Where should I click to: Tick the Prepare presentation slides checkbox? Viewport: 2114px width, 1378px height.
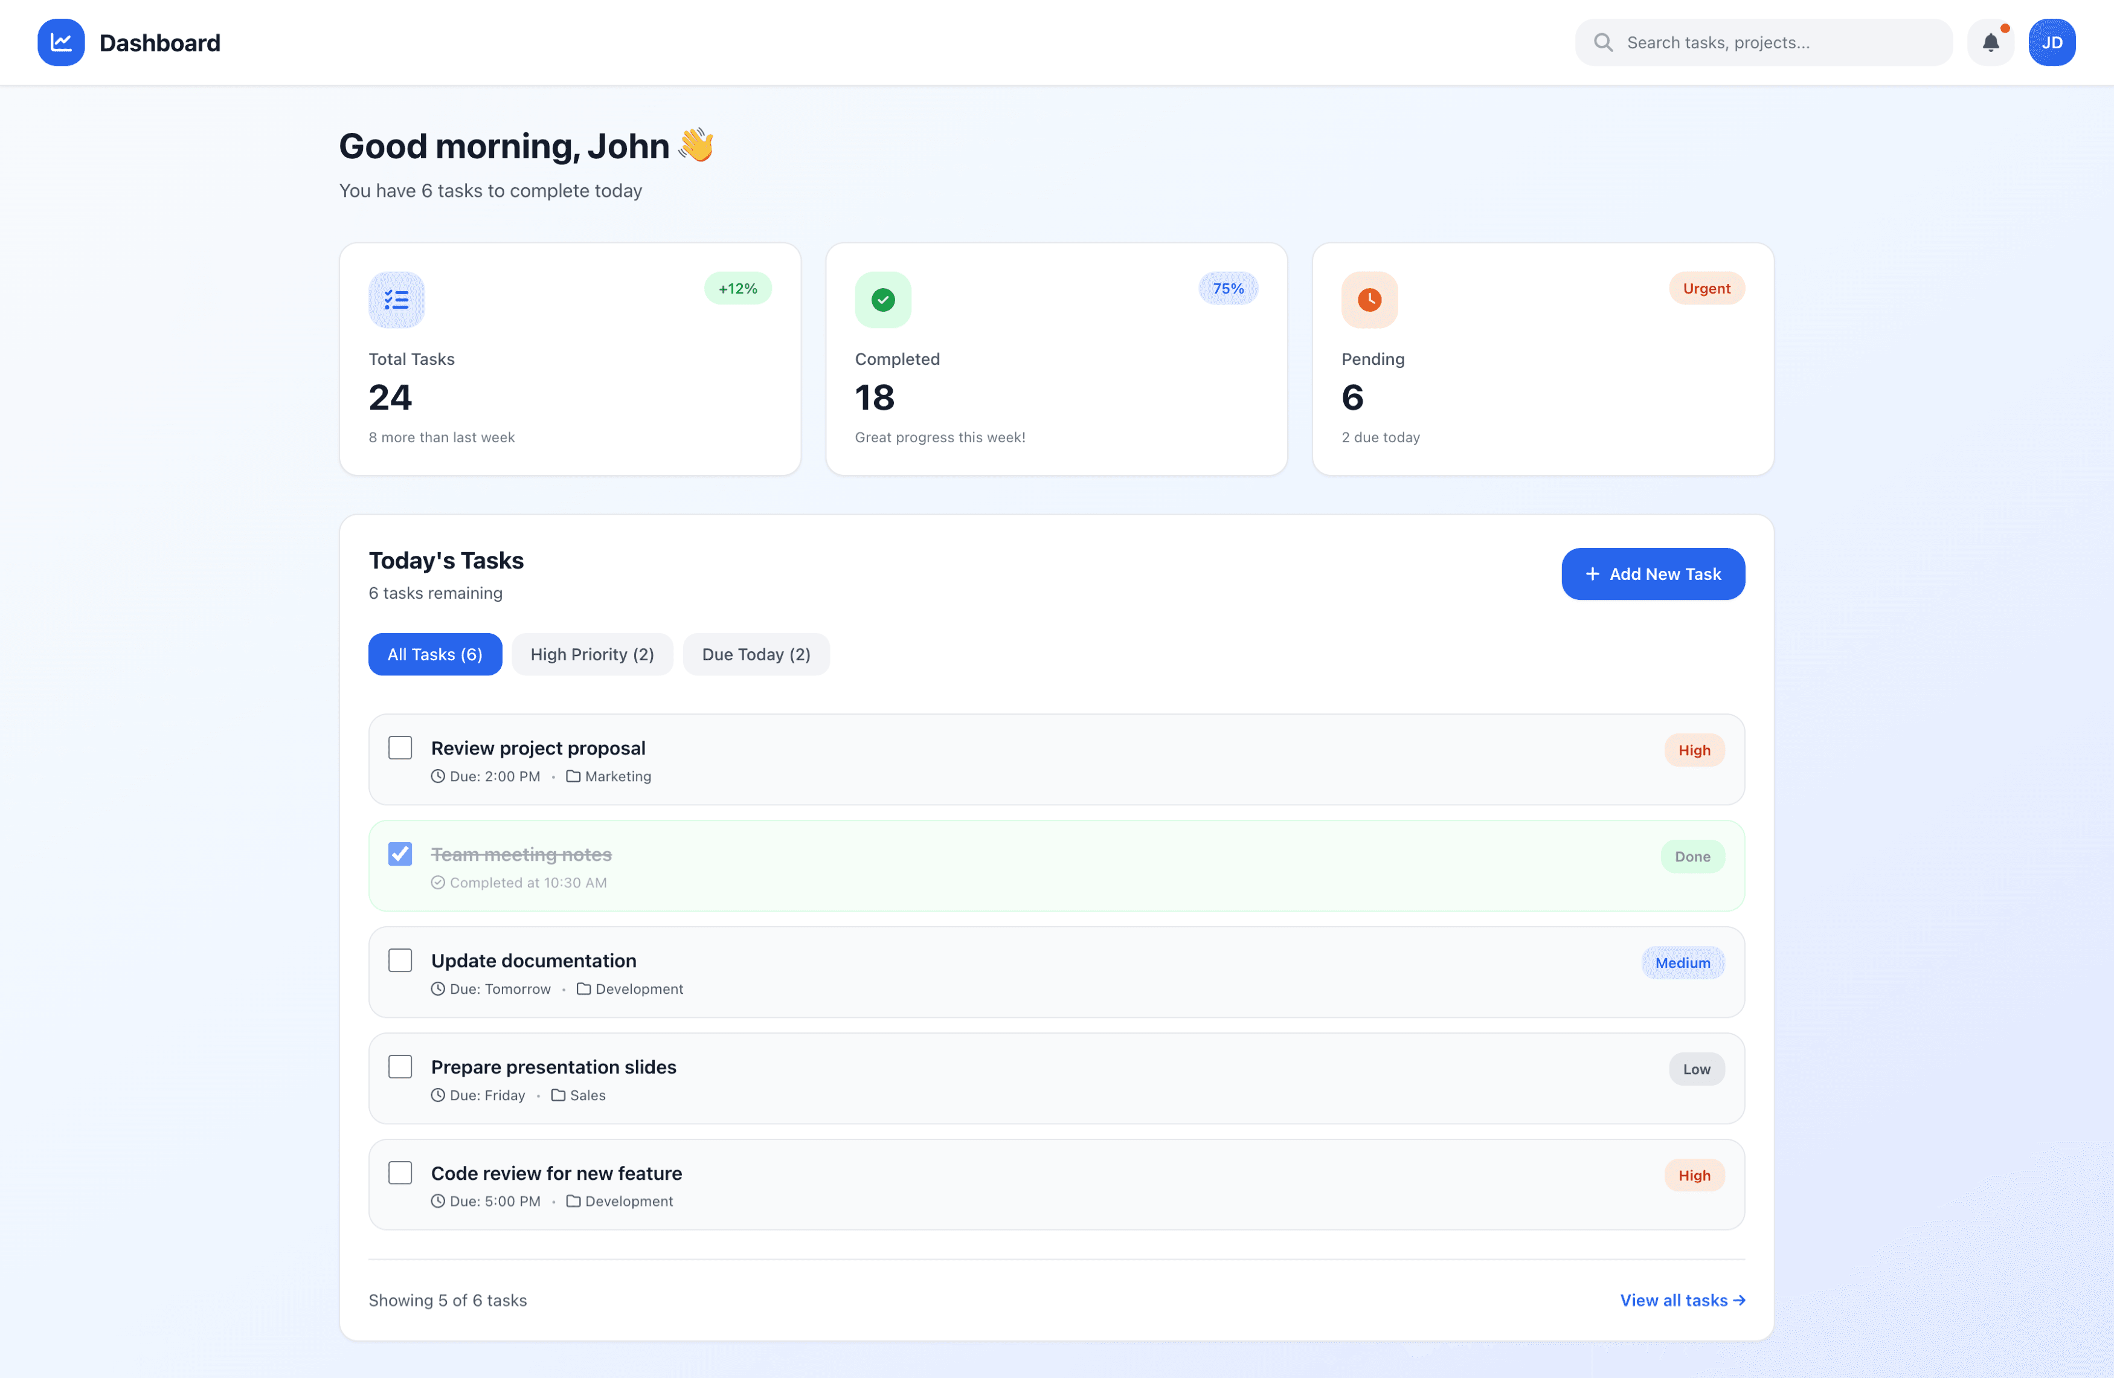pos(400,1066)
